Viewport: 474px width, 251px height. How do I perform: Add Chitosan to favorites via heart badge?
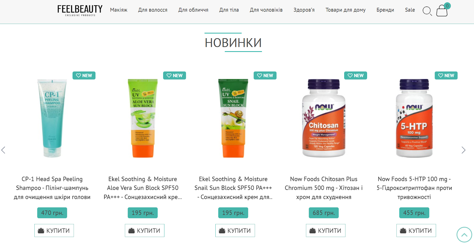click(x=350, y=75)
